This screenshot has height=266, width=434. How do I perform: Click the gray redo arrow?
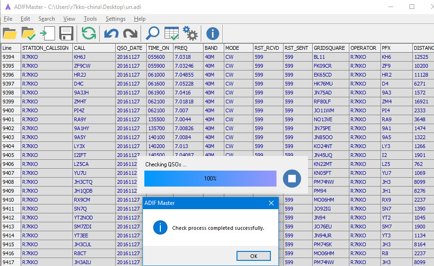[x=130, y=33]
